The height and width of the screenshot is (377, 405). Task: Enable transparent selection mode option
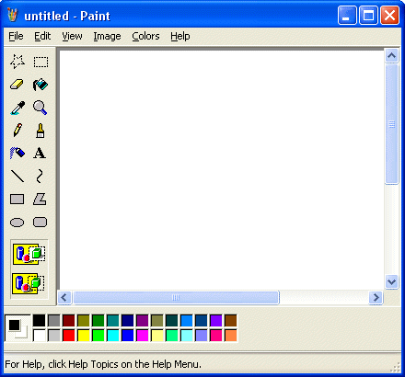(x=29, y=283)
